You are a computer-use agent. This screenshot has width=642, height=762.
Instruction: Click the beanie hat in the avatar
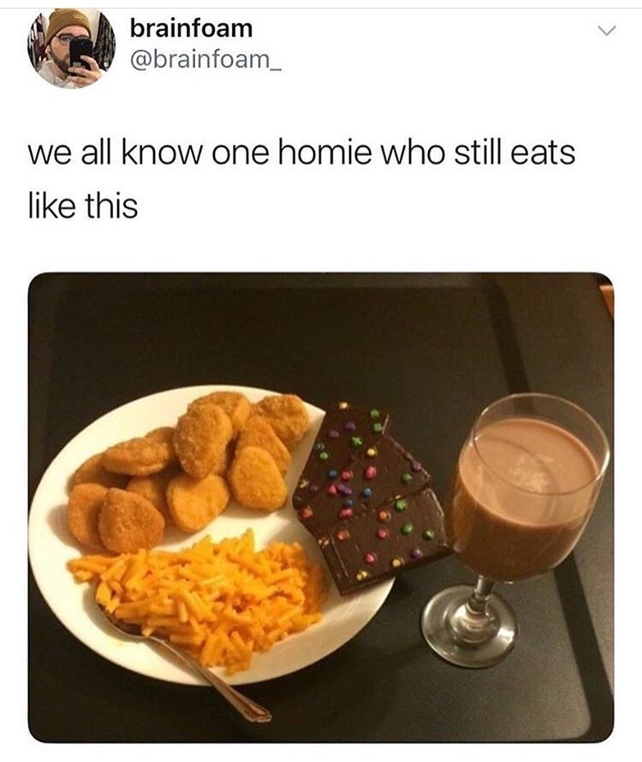coord(68,22)
